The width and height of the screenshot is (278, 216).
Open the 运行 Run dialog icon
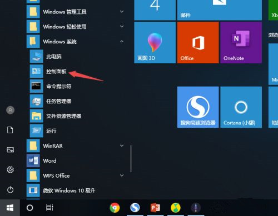pyautogui.click(x=36, y=131)
